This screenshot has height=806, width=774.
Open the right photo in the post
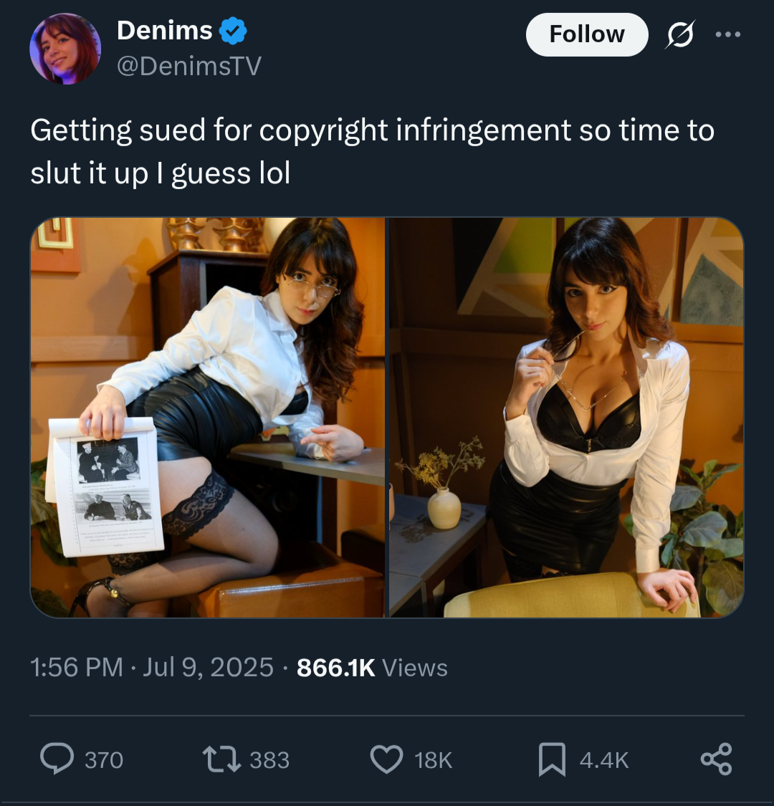(x=567, y=418)
